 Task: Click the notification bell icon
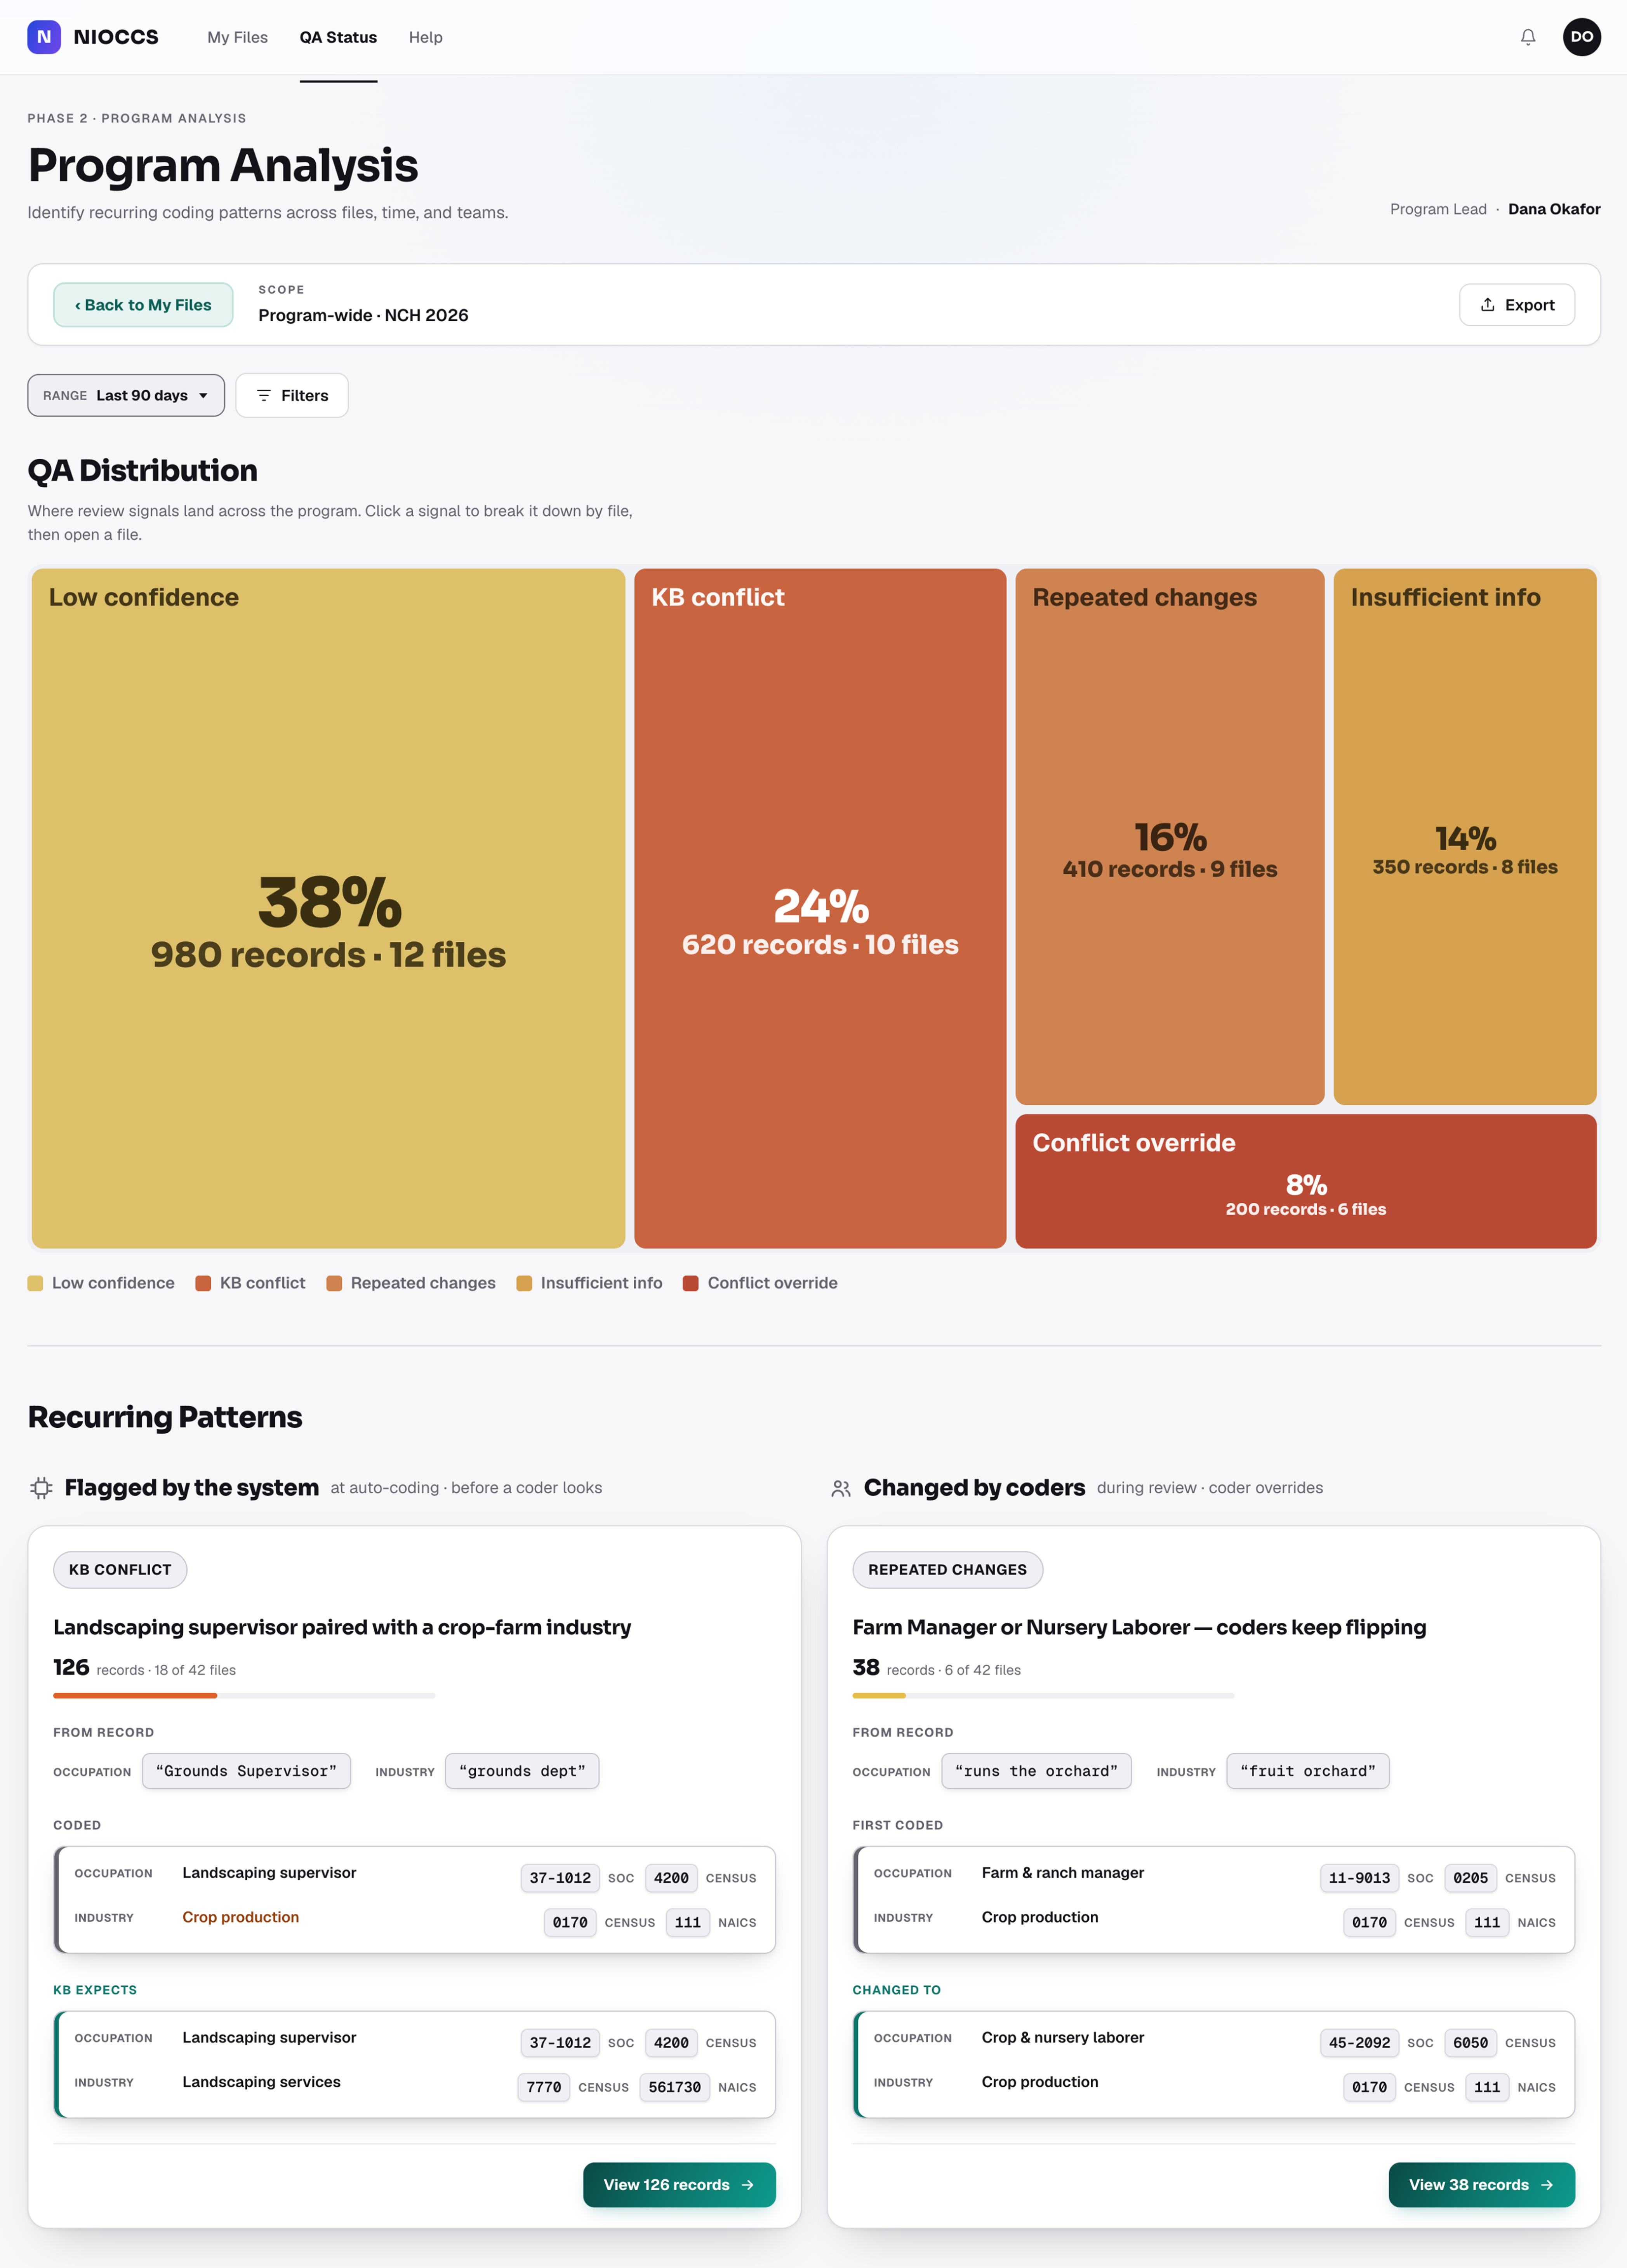pos(1527,37)
